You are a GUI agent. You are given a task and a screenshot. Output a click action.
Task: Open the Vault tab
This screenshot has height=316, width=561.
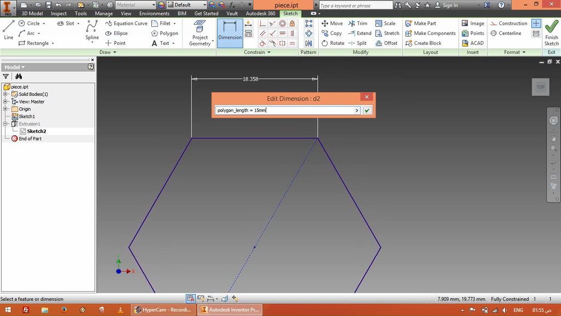click(232, 13)
